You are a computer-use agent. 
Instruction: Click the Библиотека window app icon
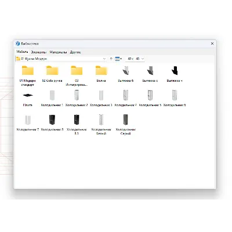[x=18, y=43]
